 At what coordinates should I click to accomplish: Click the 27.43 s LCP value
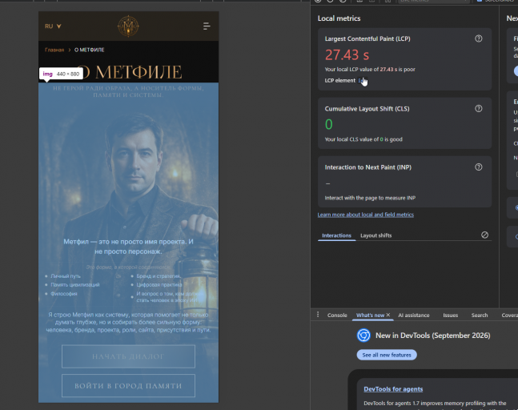click(347, 54)
